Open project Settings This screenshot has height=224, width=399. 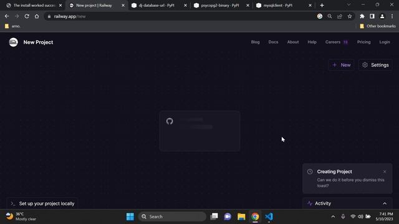tap(375, 65)
